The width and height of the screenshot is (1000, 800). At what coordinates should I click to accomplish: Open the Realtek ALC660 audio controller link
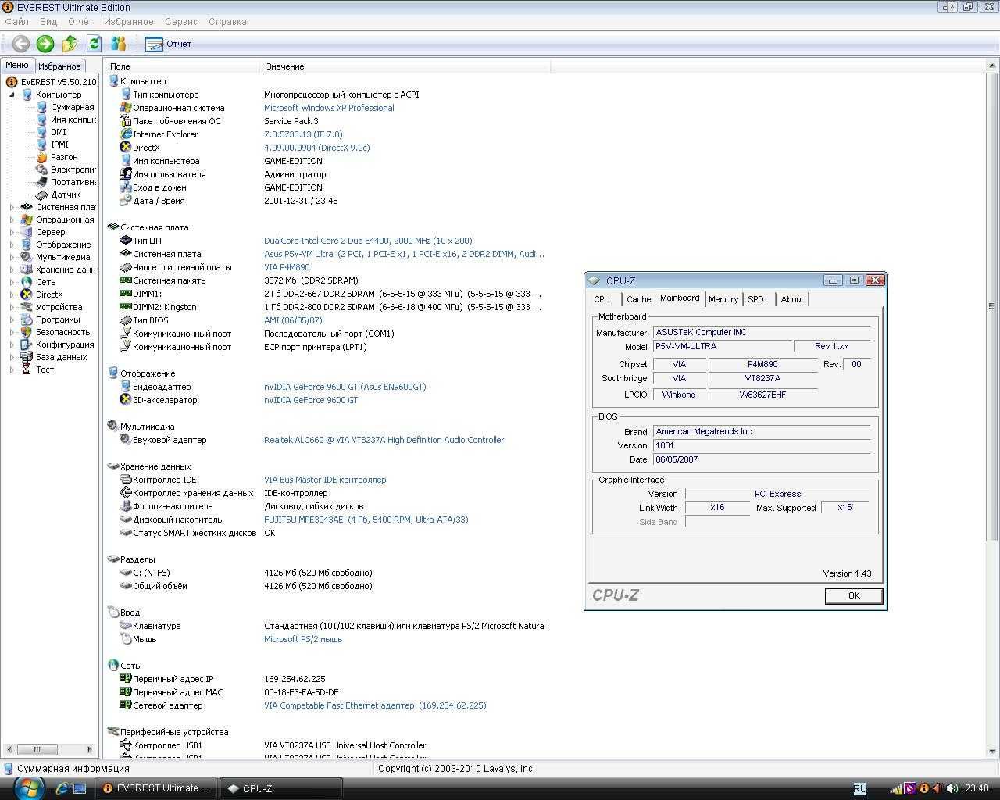tap(384, 440)
